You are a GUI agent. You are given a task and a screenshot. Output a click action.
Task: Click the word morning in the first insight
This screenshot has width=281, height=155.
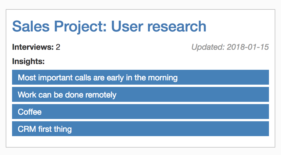point(163,78)
